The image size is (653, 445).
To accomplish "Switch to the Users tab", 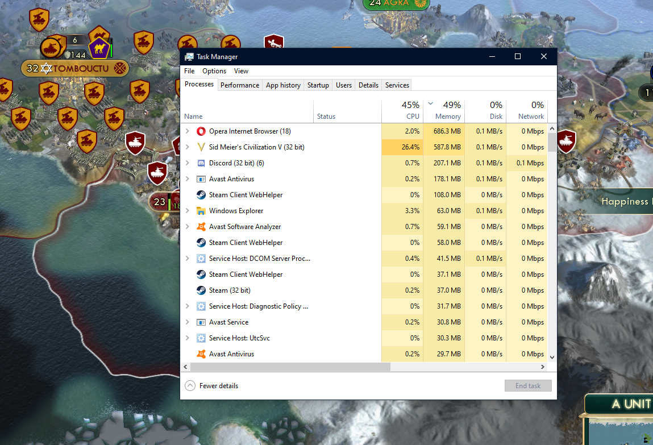I will tap(344, 85).
